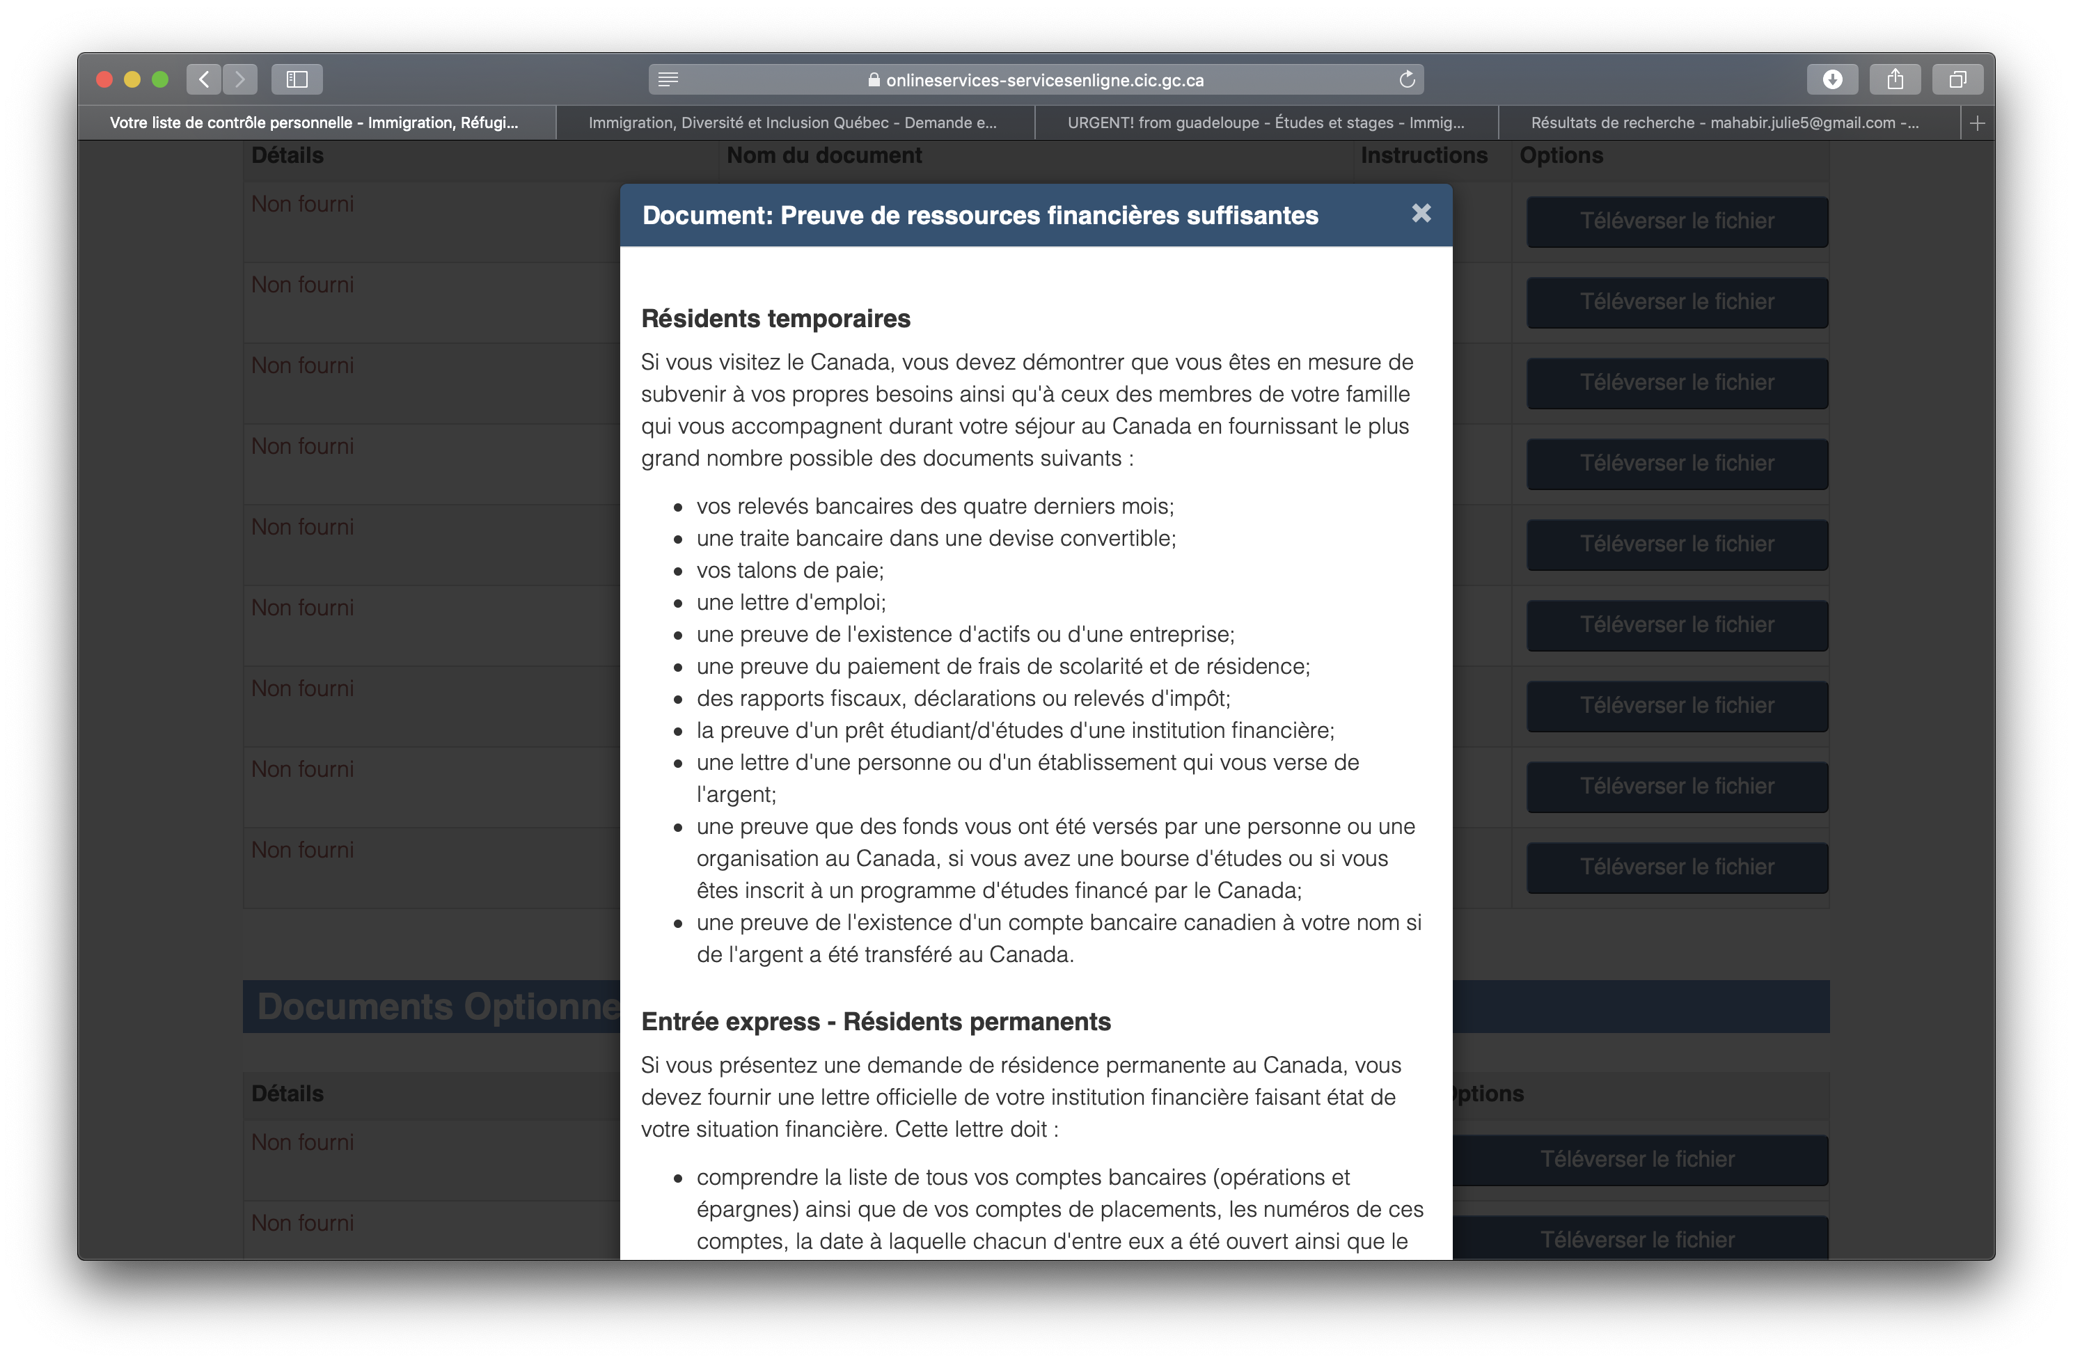Switch to Résultats de recherche Gmail tab

coord(1724,123)
